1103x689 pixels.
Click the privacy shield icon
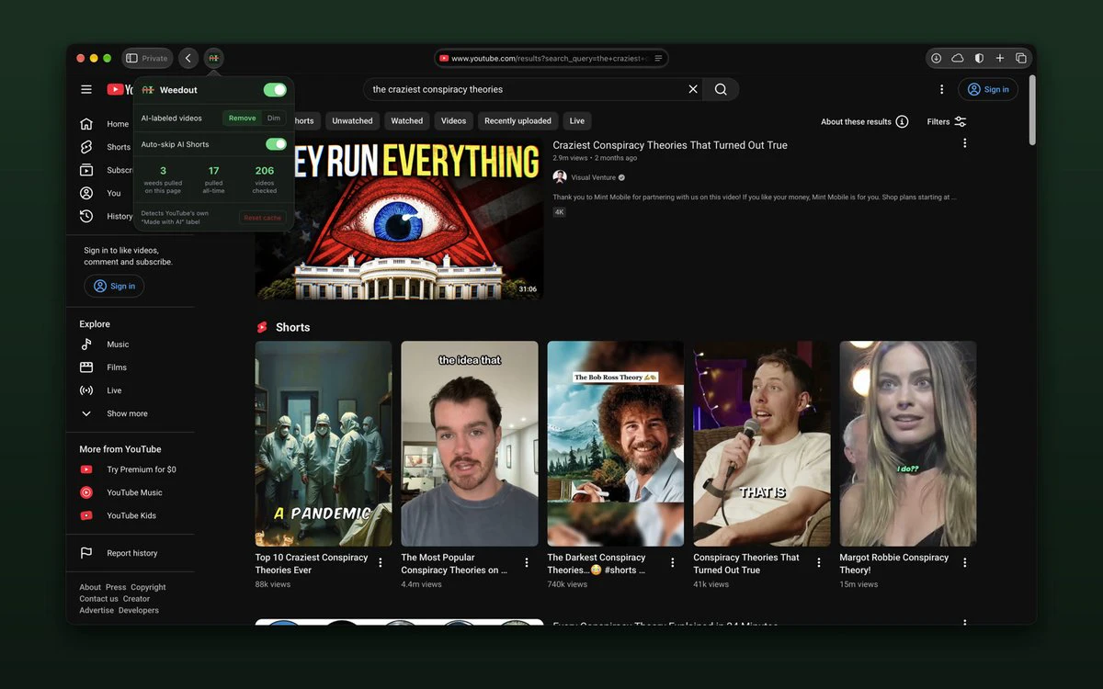click(x=979, y=58)
